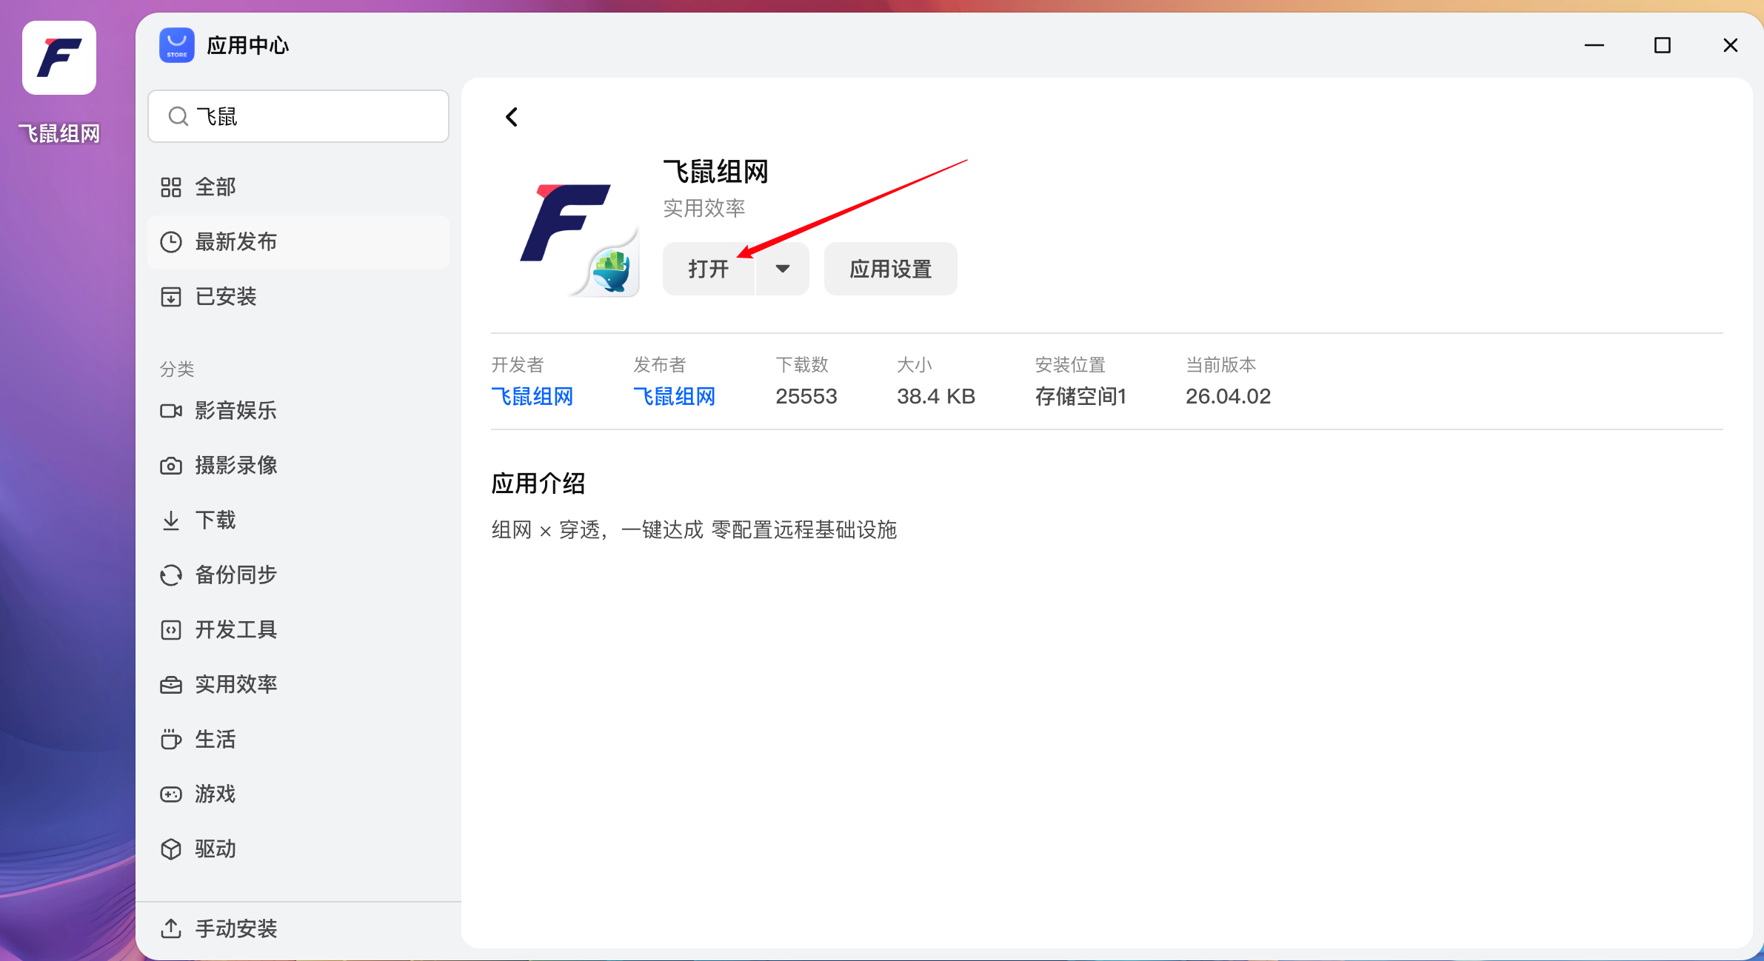Click the 开发工具 code icon
The image size is (1764, 961).
click(171, 630)
